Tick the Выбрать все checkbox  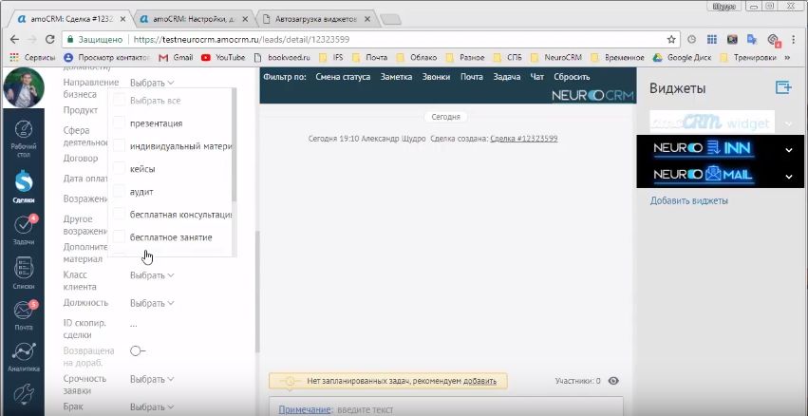click(119, 101)
